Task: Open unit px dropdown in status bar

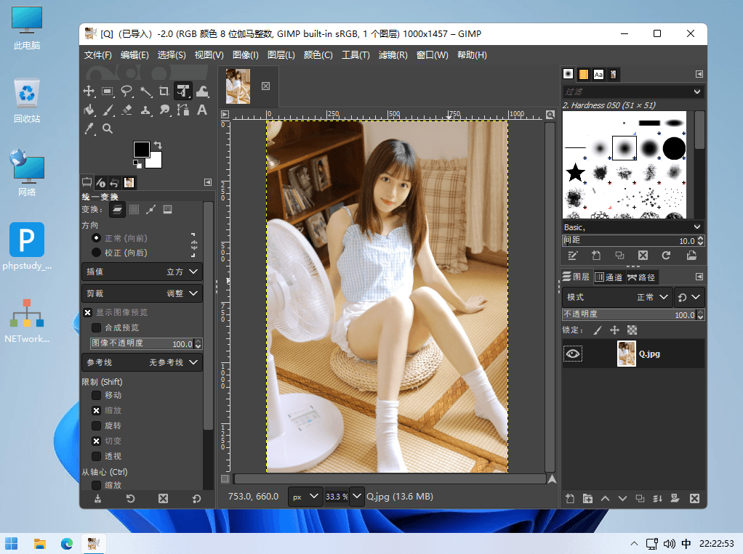Action: coord(305,497)
